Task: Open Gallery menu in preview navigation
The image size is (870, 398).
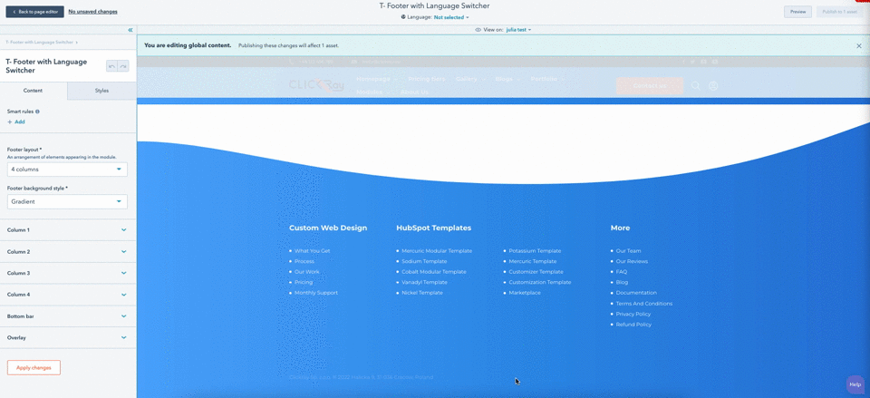Action: pyautogui.click(x=470, y=79)
